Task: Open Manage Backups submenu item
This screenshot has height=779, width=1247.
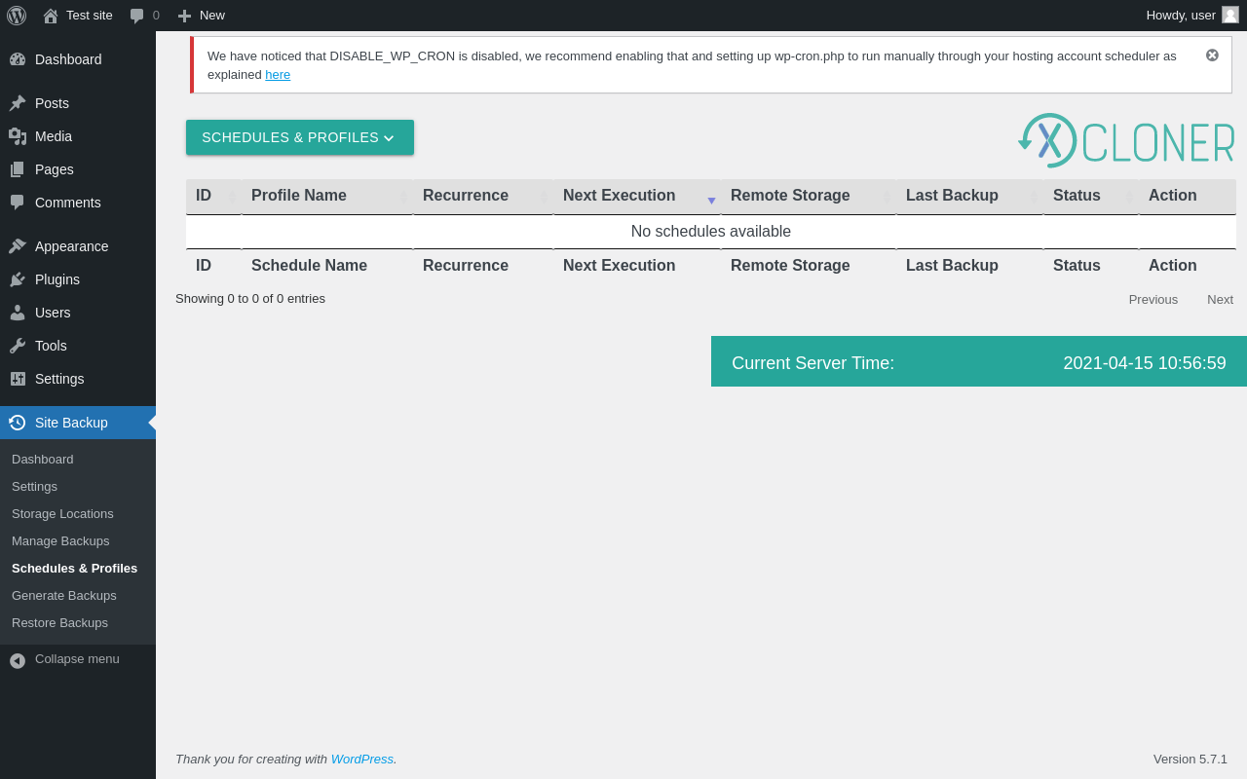Action: click(x=60, y=540)
